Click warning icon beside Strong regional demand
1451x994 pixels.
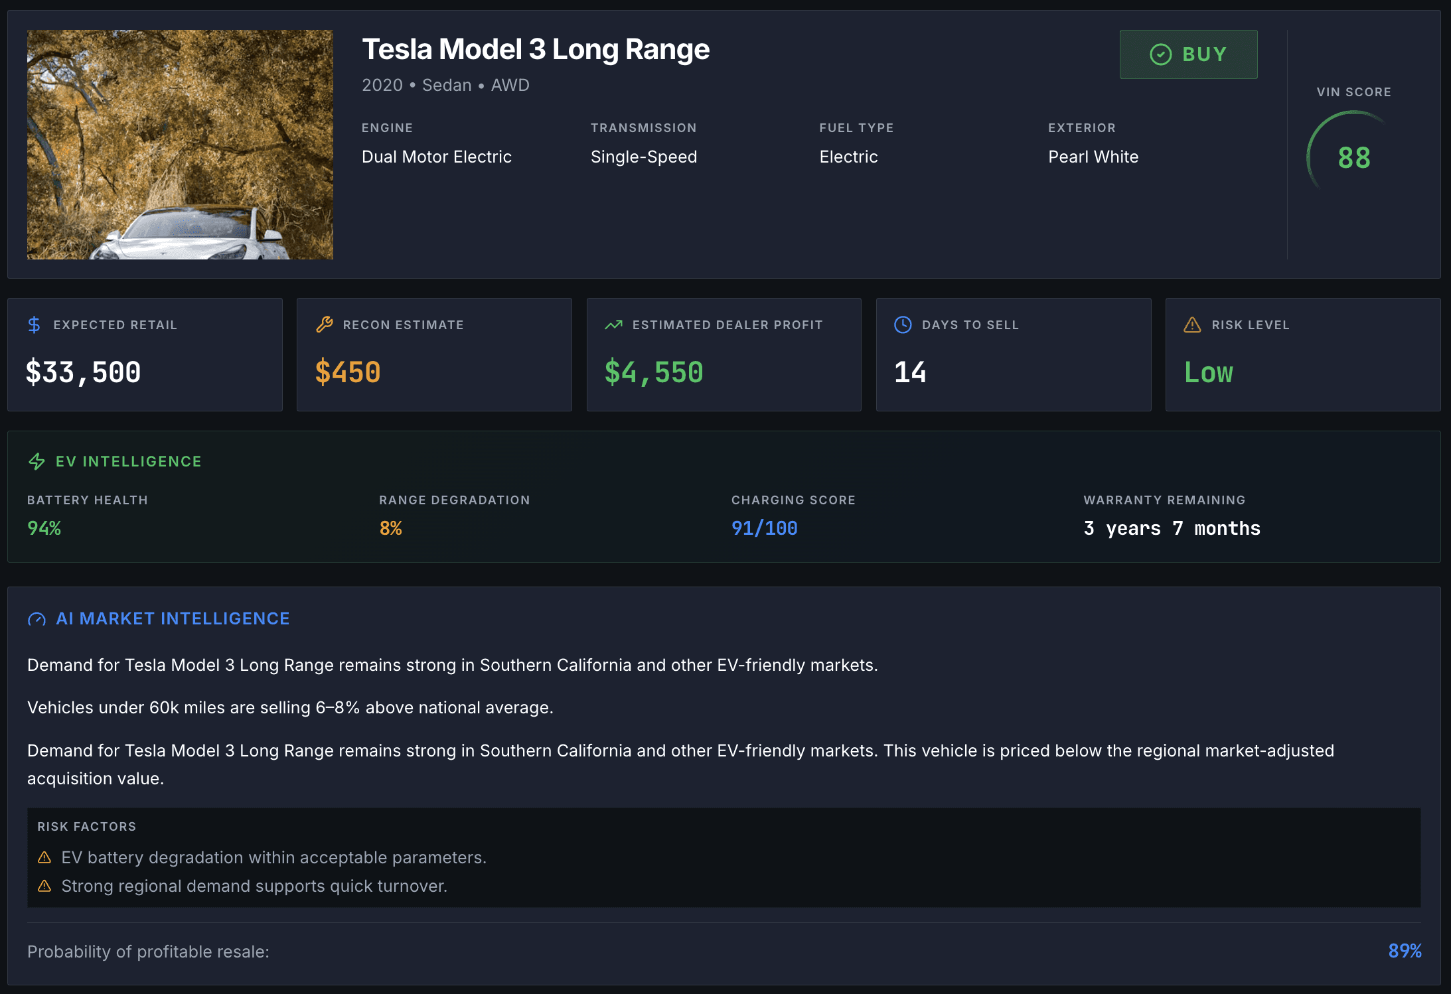[44, 886]
